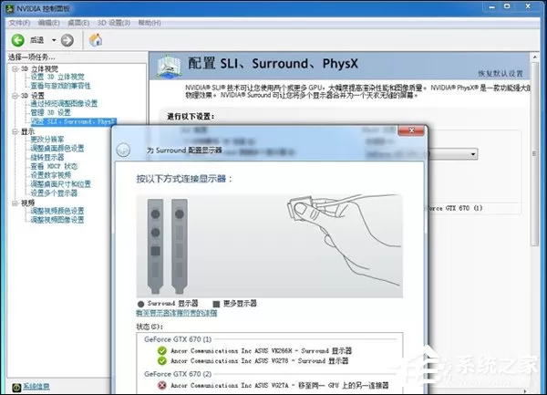Click the main panel vertical scrollbar
Image resolution: width=547 pixels, height=395 pixels.
pos(534,153)
